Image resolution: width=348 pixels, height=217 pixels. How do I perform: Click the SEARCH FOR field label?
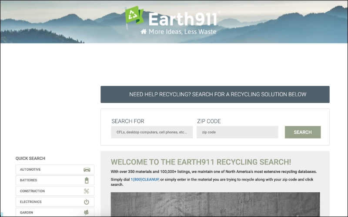(x=128, y=121)
